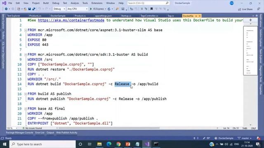This screenshot has height=148, width=264.
Task: Click the Windows Start button
Action: tap(5, 144)
